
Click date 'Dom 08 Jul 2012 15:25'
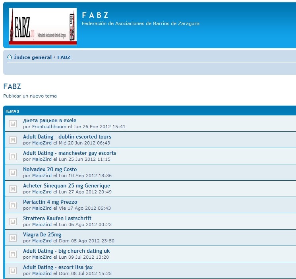click(x=85, y=273)
